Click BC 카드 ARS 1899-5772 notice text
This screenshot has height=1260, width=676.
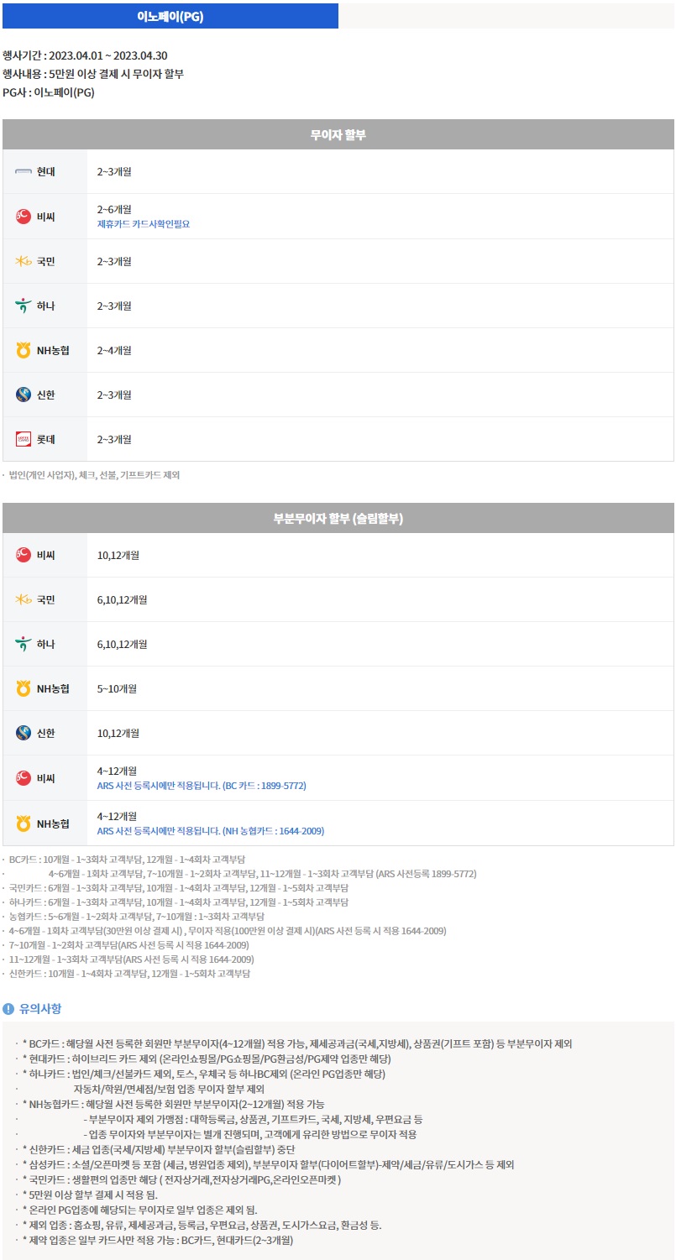click(202, 786)
